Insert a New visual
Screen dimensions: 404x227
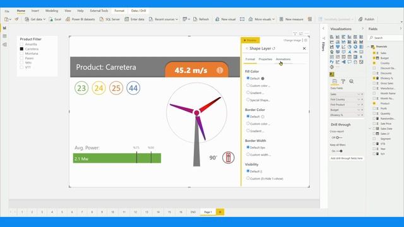[x=225, y=20]
